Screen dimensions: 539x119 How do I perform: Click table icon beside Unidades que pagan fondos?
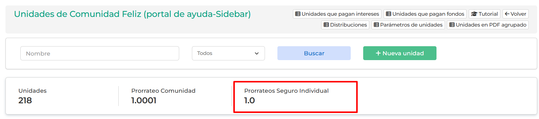click(x=388, y=14)
